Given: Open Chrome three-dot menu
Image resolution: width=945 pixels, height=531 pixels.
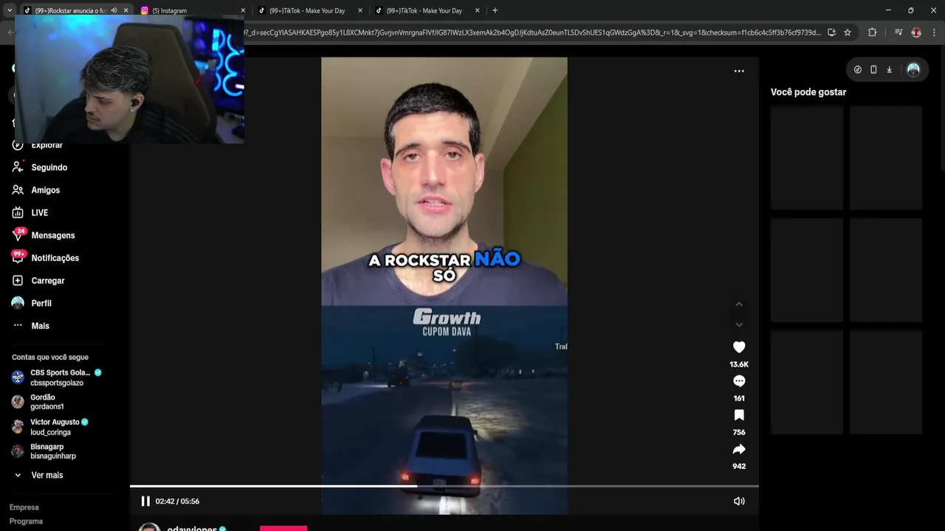Looking at the screenshot, I should coord(934,32).
